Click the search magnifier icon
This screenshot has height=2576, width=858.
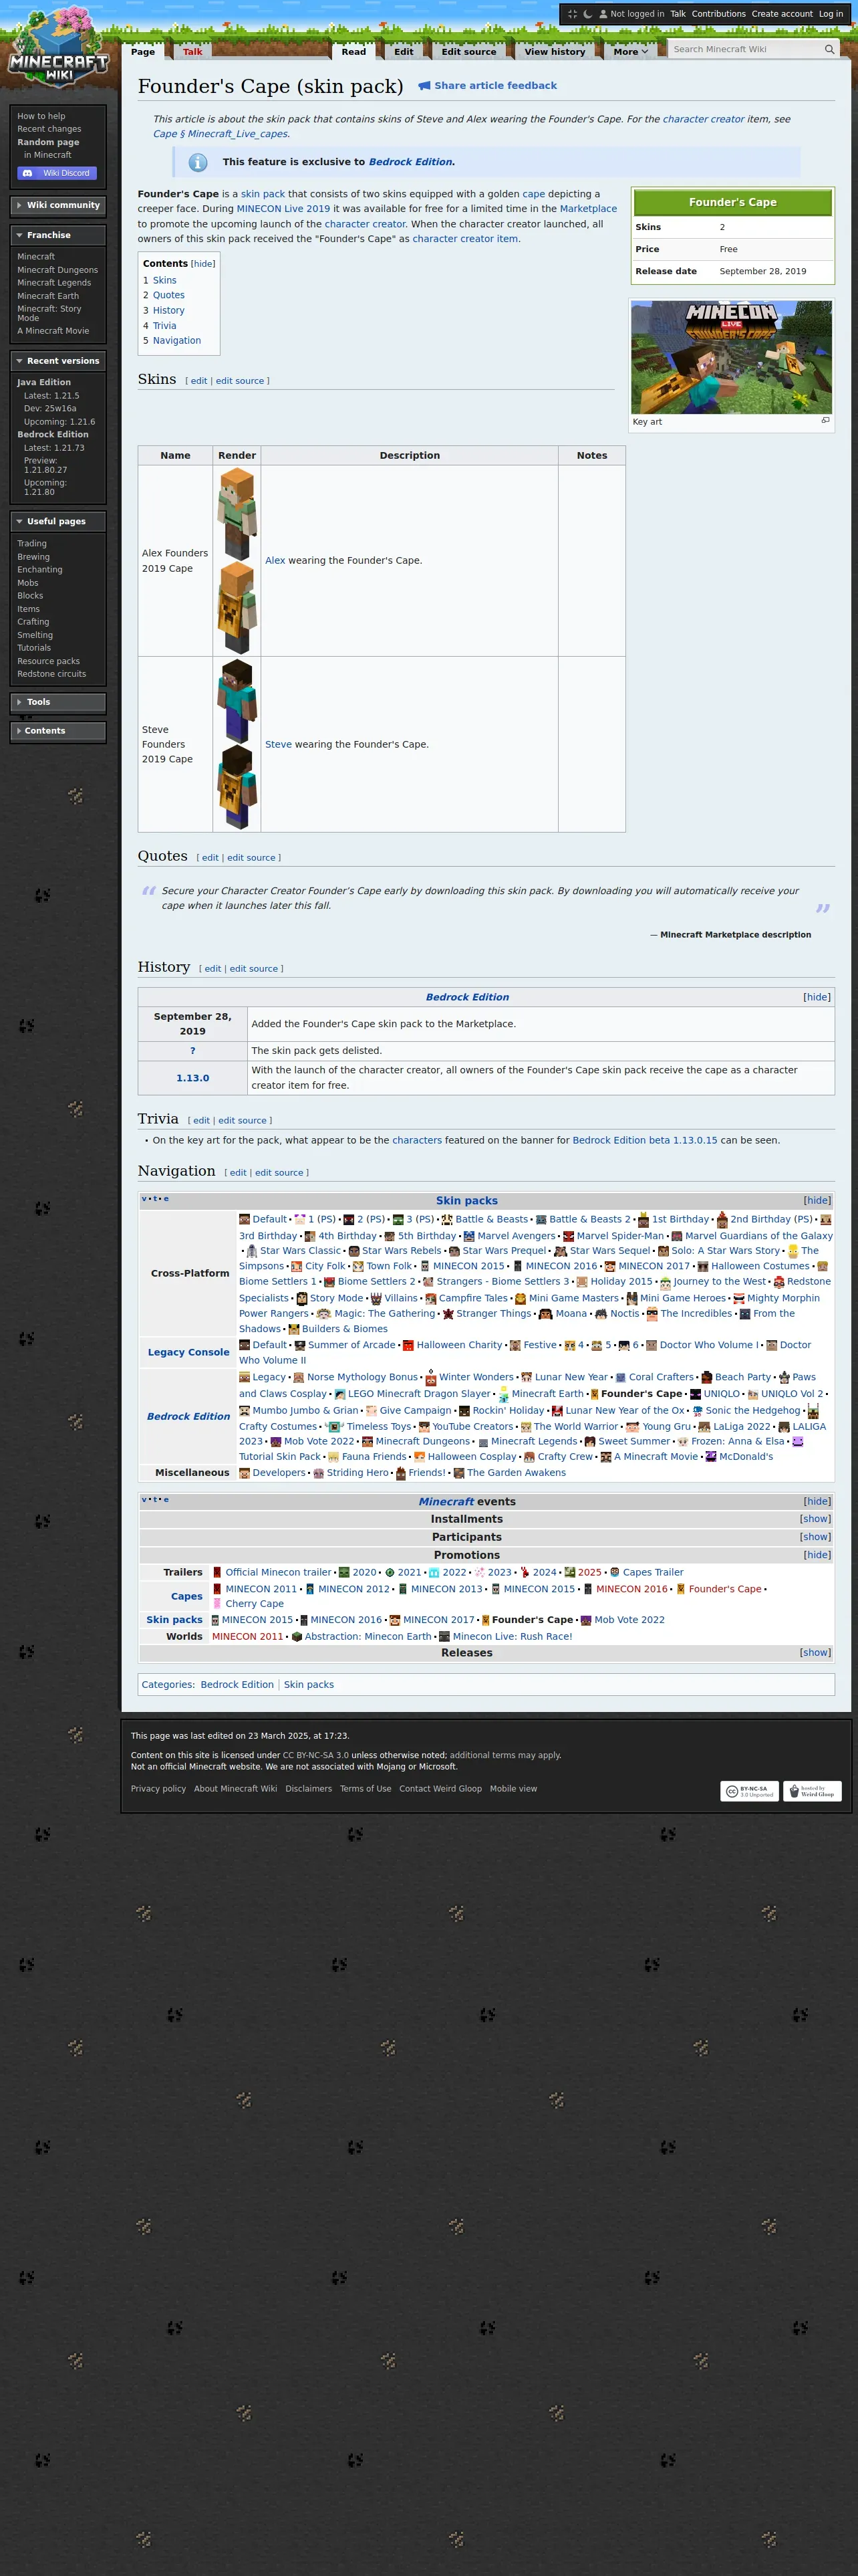829,49
